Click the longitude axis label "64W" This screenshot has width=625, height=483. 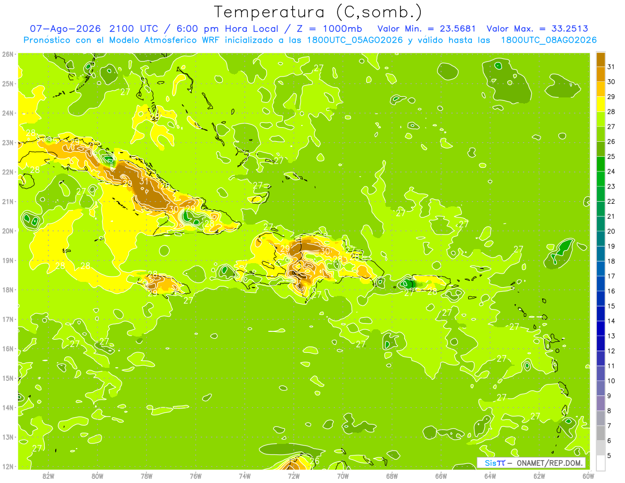490,476
